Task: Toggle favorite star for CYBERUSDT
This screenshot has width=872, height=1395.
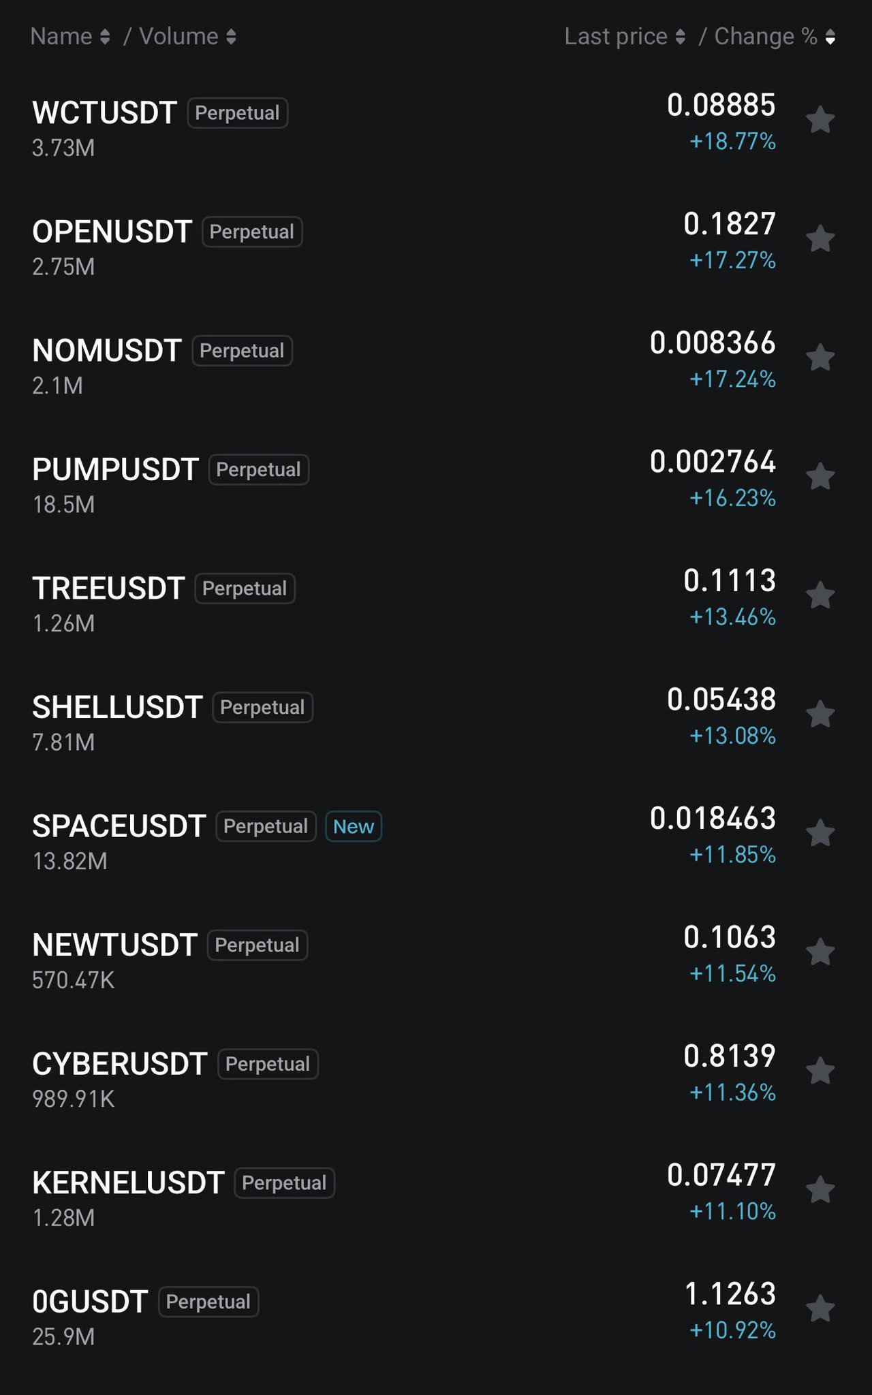Action: pyautogui.click(x=820, y=1071)
